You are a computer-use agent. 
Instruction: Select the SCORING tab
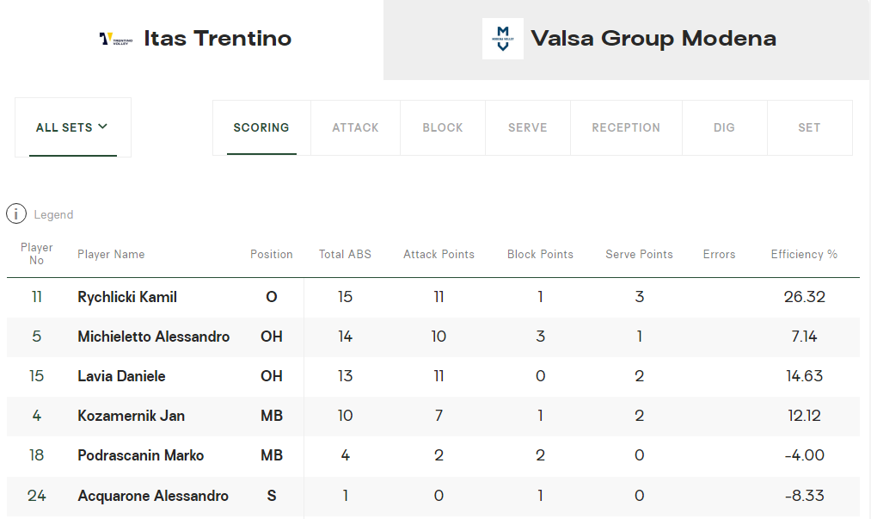coord(261,128)
